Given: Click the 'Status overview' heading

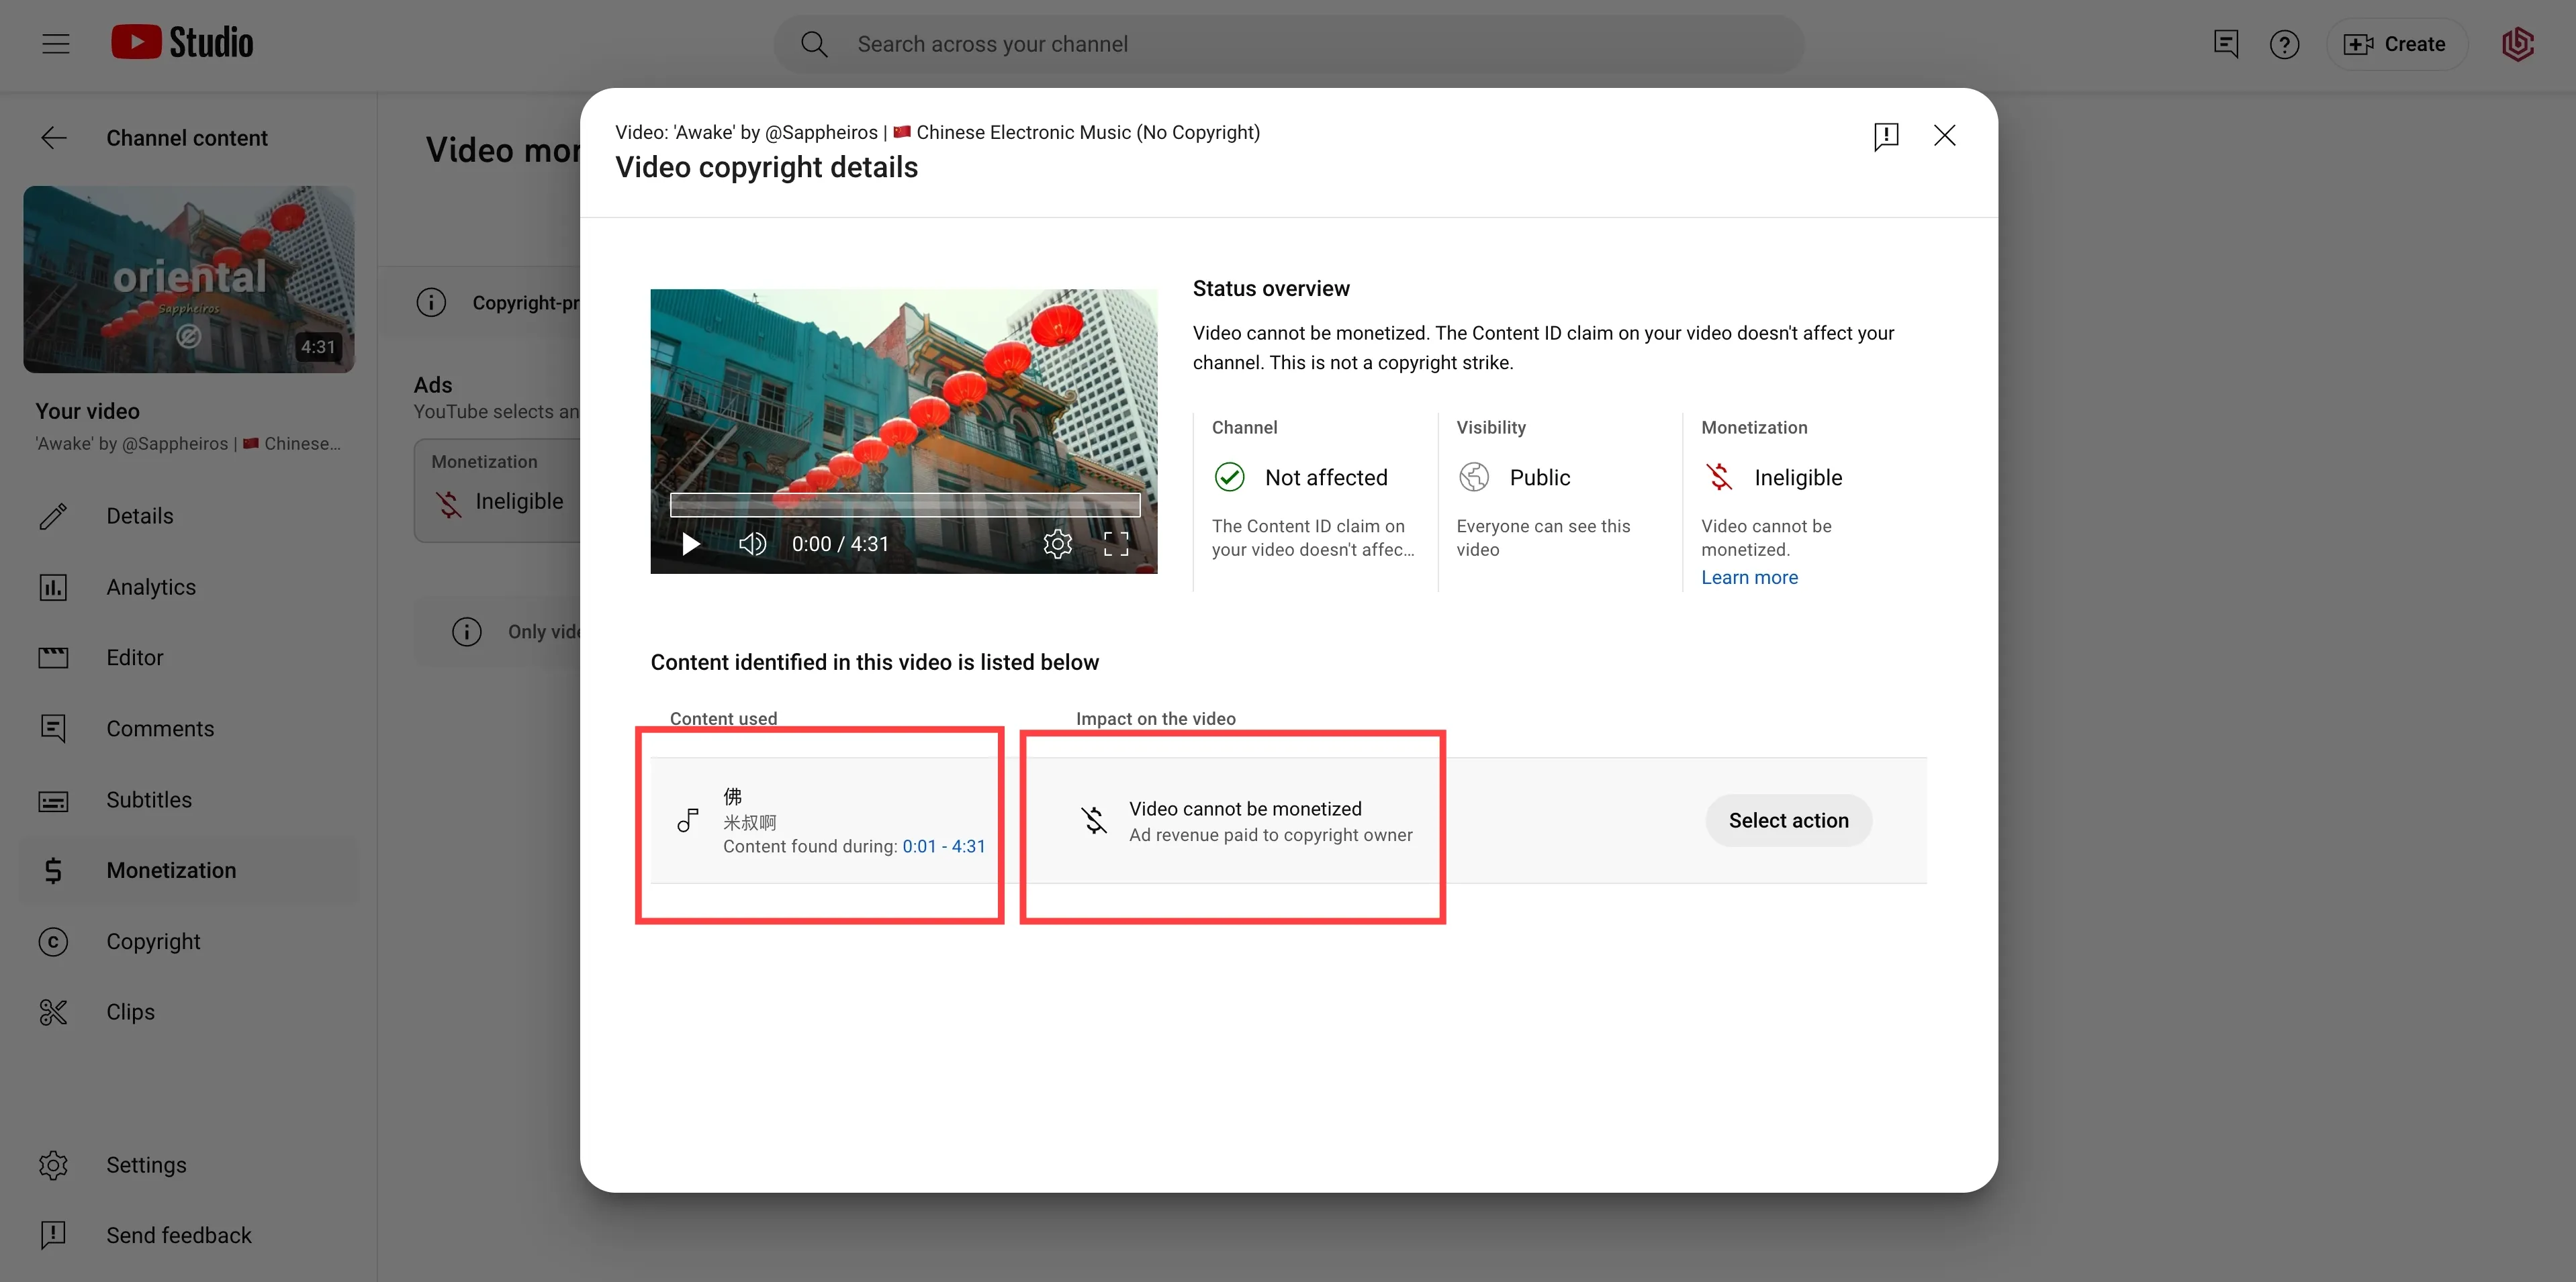Looking at the screenshot, I should [1270, 289].
